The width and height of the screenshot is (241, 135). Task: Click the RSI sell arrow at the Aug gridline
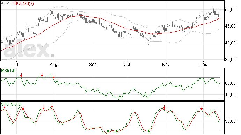pyautogui.click(x=54, y=77)
